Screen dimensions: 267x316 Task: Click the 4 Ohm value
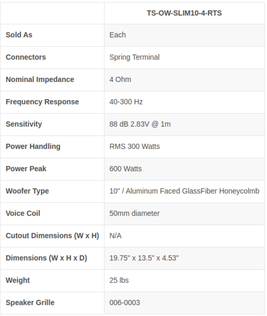point(120,80)
